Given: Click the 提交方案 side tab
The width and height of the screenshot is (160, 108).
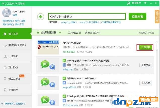Looking at the screenshot, I should [157, 16].
